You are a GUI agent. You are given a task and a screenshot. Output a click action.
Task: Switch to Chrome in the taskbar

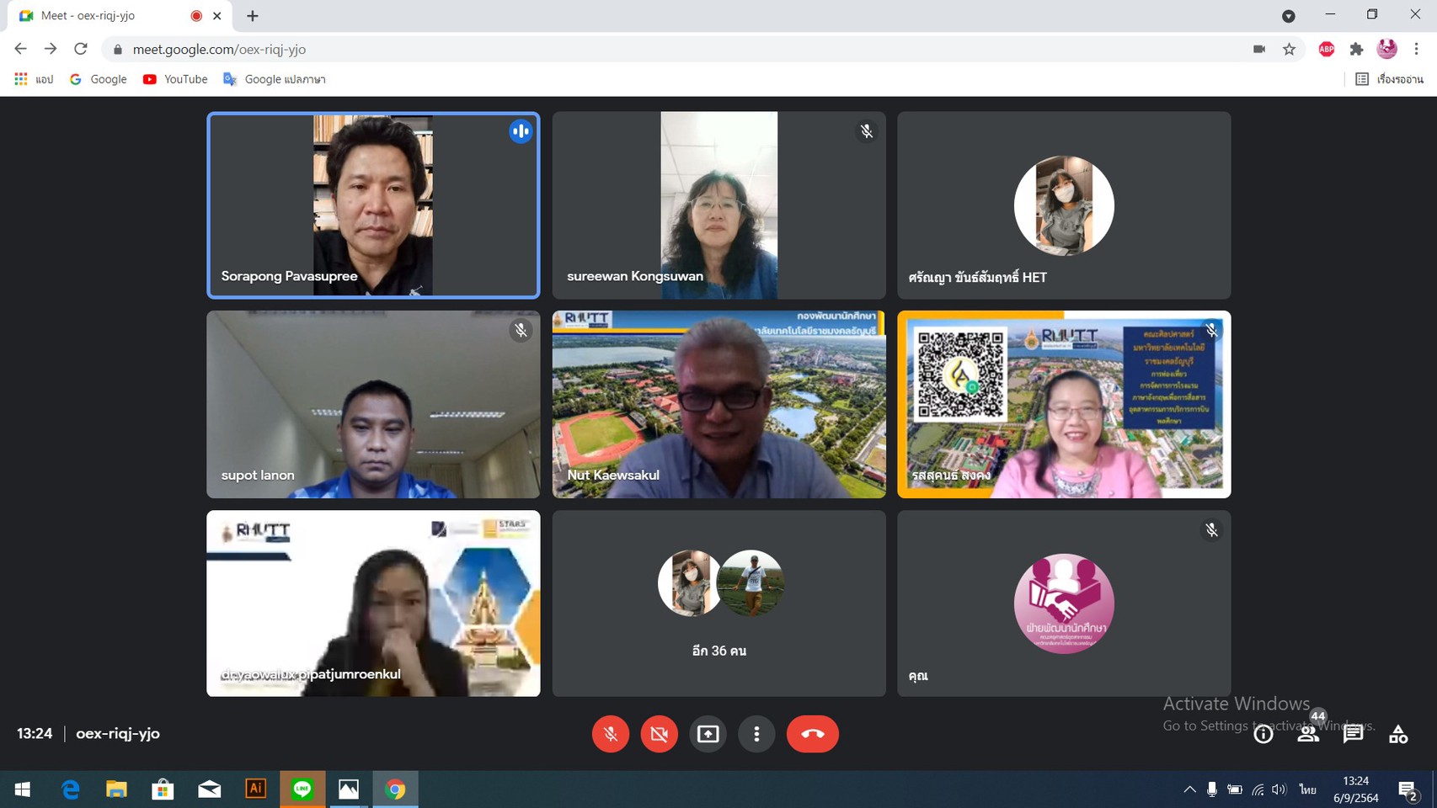click(x=395, y=789)
